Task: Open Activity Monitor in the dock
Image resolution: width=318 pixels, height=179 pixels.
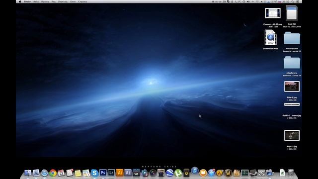Action: coord(245,173)
